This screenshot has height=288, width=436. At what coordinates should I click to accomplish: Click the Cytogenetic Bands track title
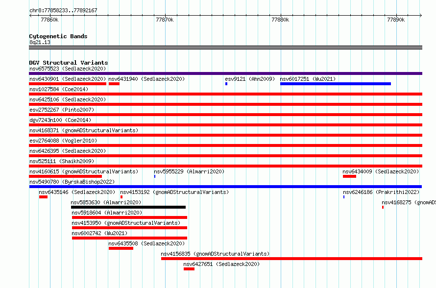58,36
